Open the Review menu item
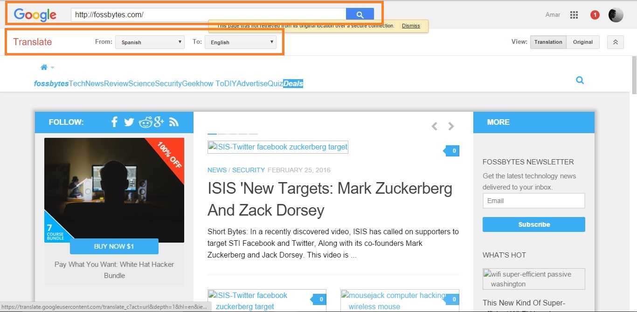This screenshot has height=312, width=637. [116, 83]
